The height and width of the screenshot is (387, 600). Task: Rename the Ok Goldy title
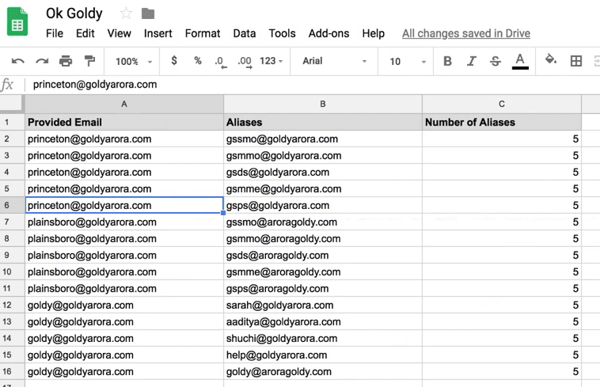(74, 13)
